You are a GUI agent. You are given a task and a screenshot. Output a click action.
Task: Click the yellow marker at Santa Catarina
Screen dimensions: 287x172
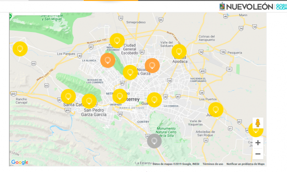pyautogui.click(x=68, y=97)
